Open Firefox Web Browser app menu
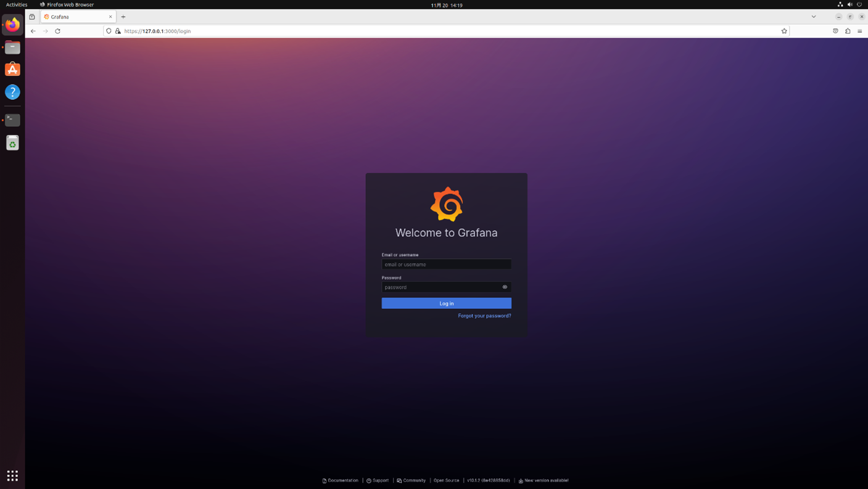 click(67, 4)
